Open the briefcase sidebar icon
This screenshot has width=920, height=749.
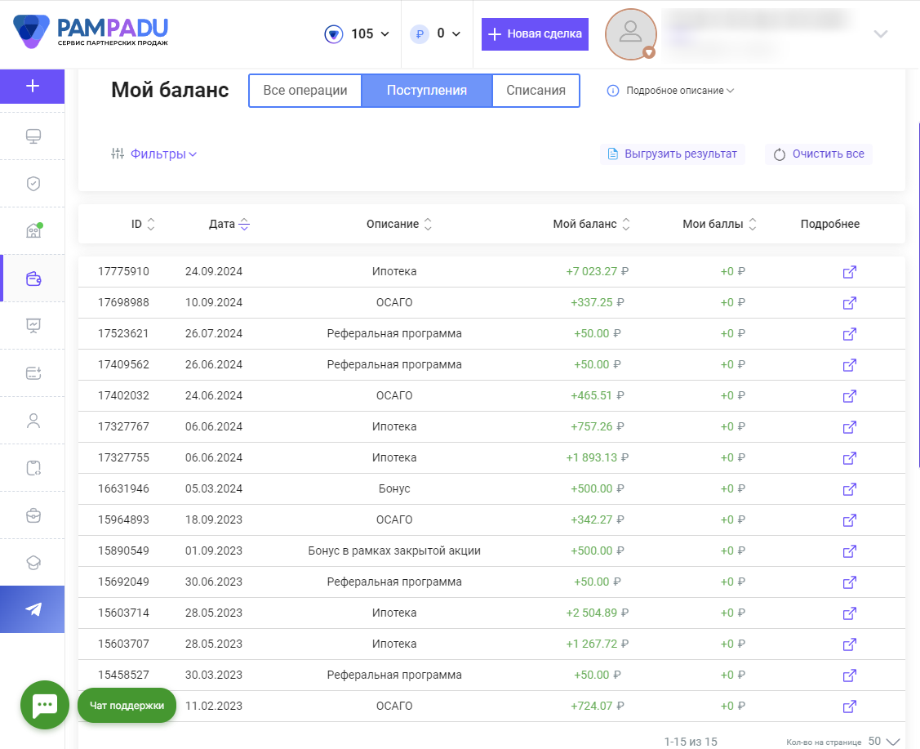(33, 515)
